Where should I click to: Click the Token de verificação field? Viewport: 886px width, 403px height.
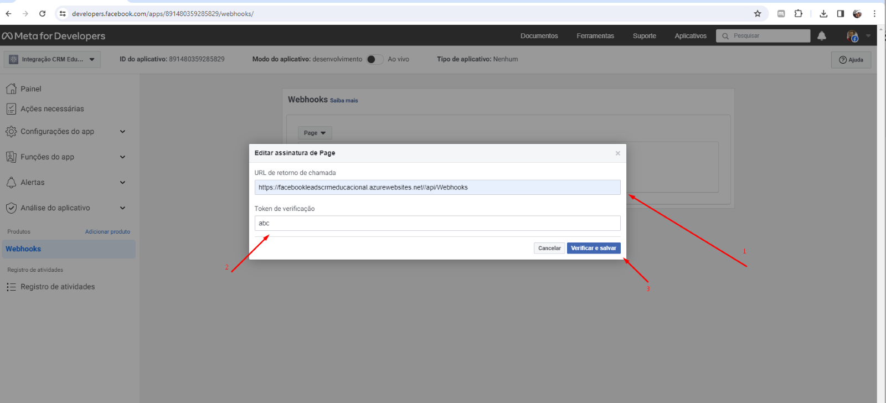click(x=437, y=223)
